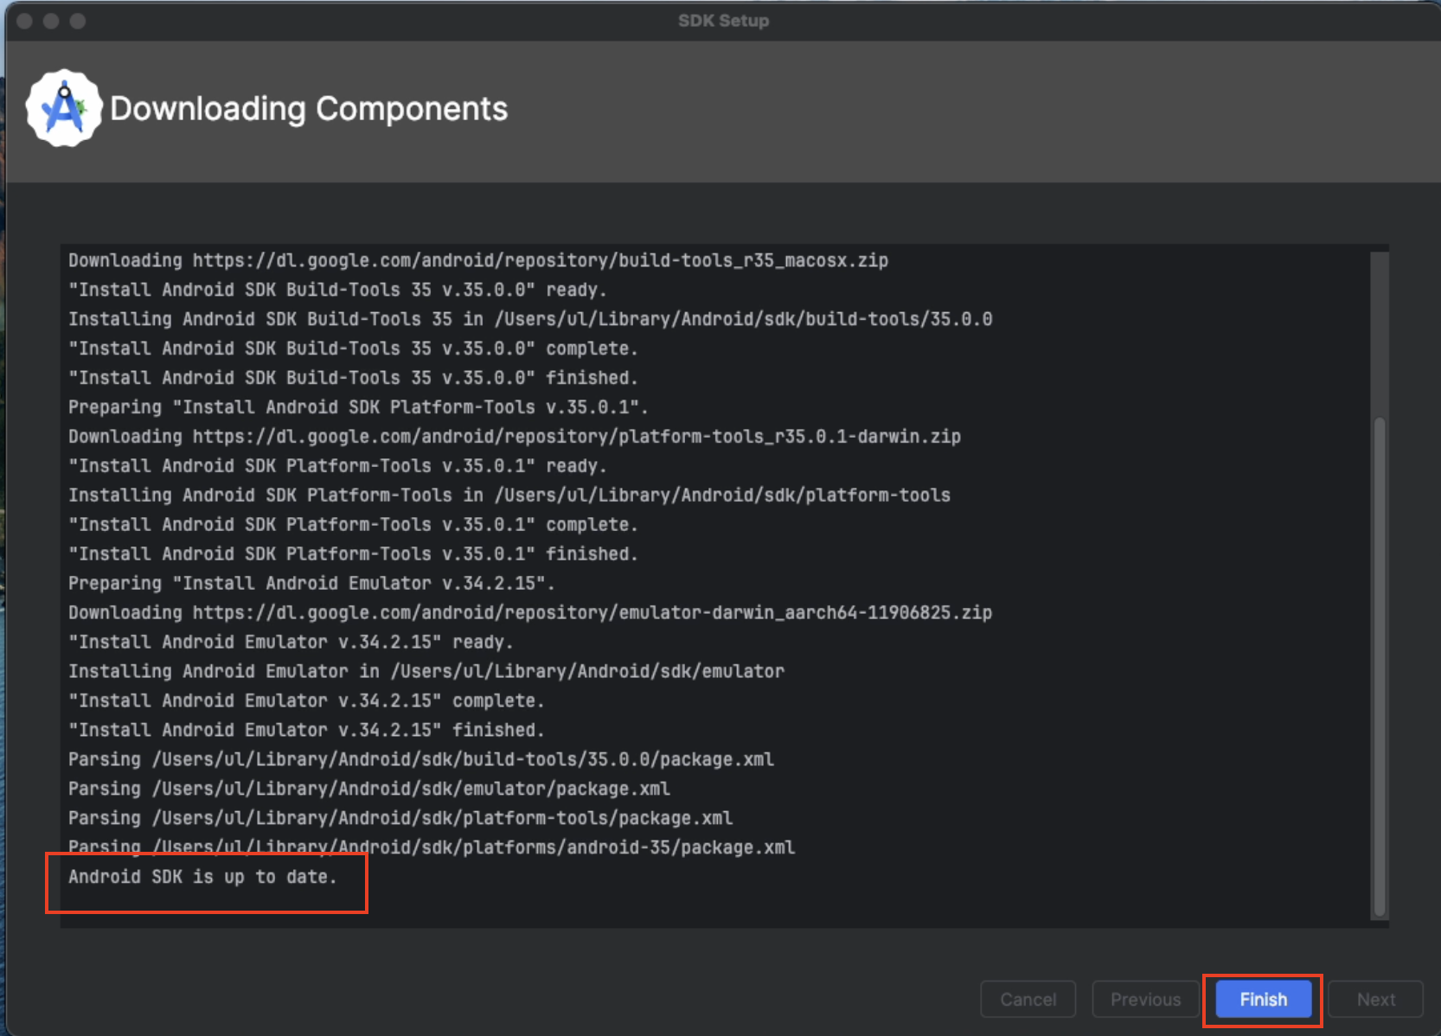Image resolution: width=1441 pixels, height=1036 pixels.
Task: Click Installing Android Emulator in sdk/emulator line
Action: point(426,672)
